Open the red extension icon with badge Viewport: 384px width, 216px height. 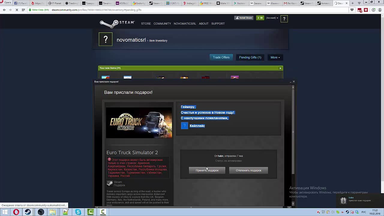pos(360,10)
